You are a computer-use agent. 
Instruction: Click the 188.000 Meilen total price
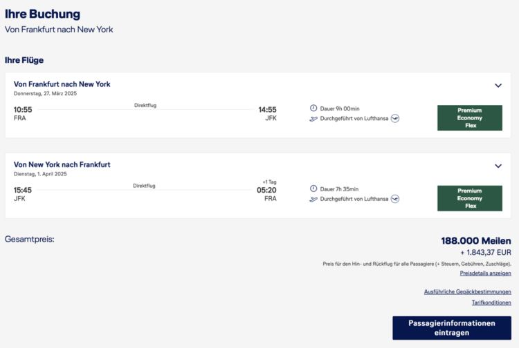(x=476, y=241)
